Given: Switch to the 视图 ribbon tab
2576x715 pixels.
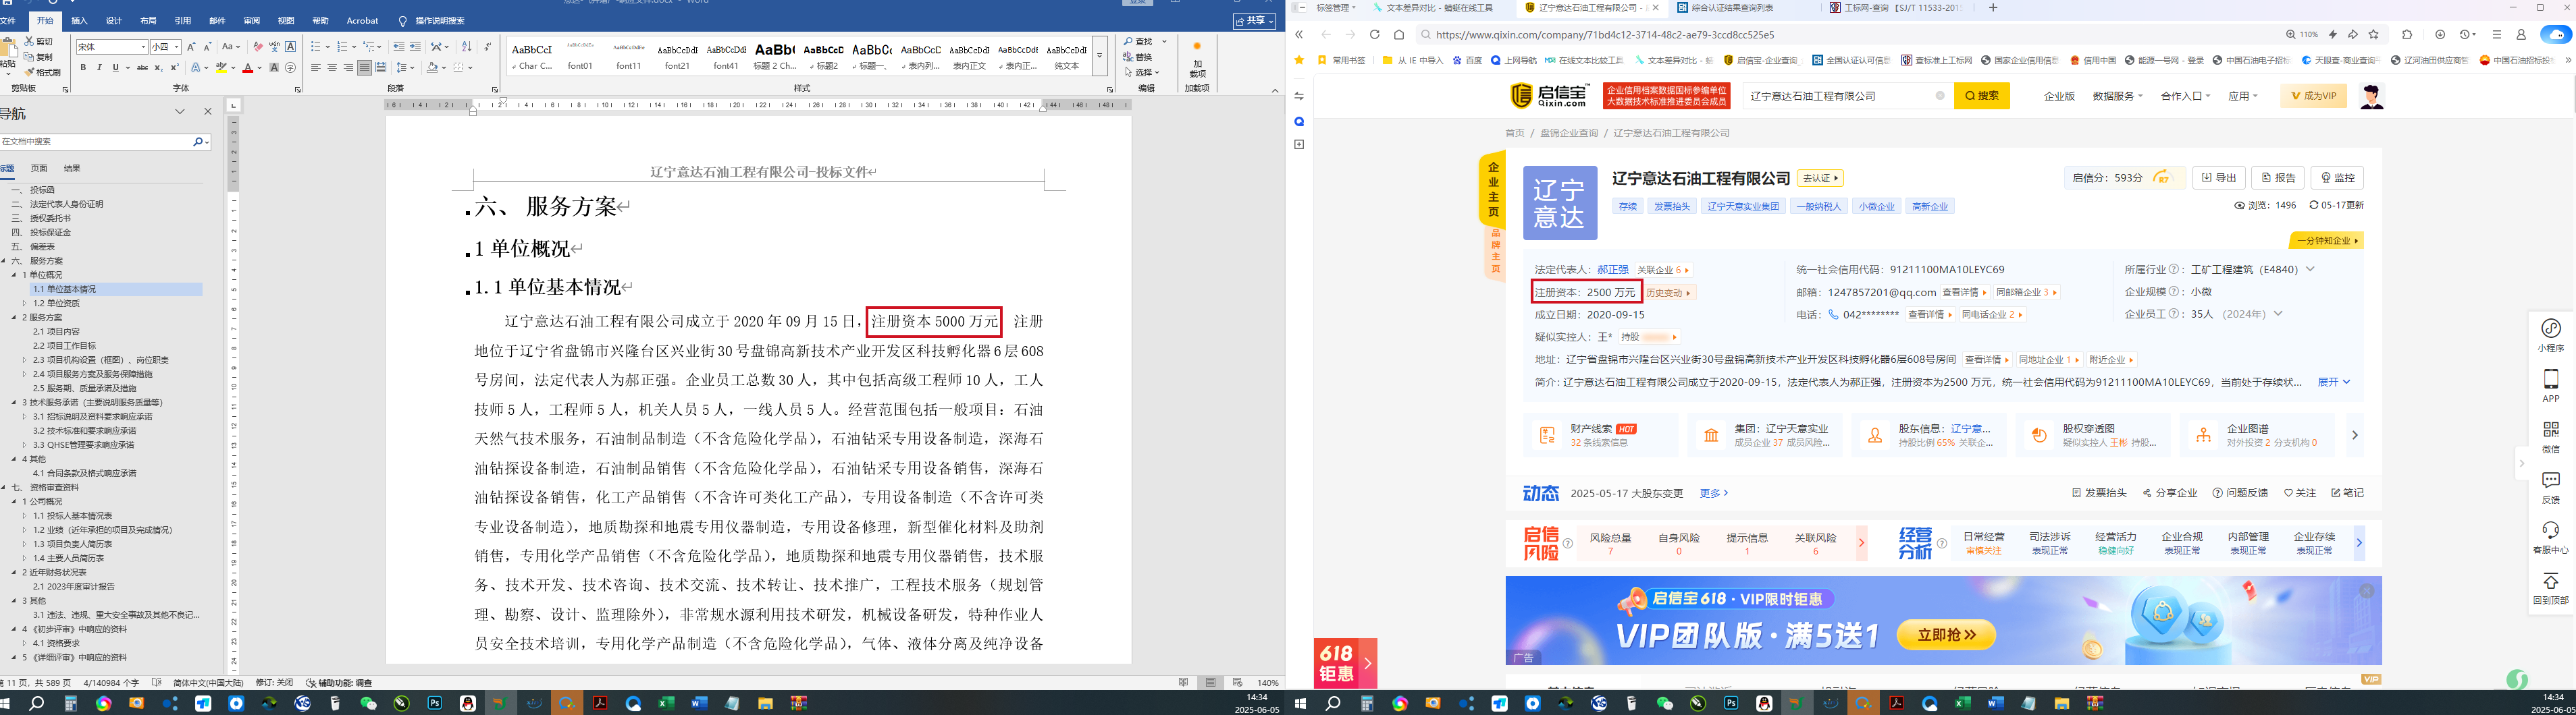Looking at the screenshot, I should 286,20.
